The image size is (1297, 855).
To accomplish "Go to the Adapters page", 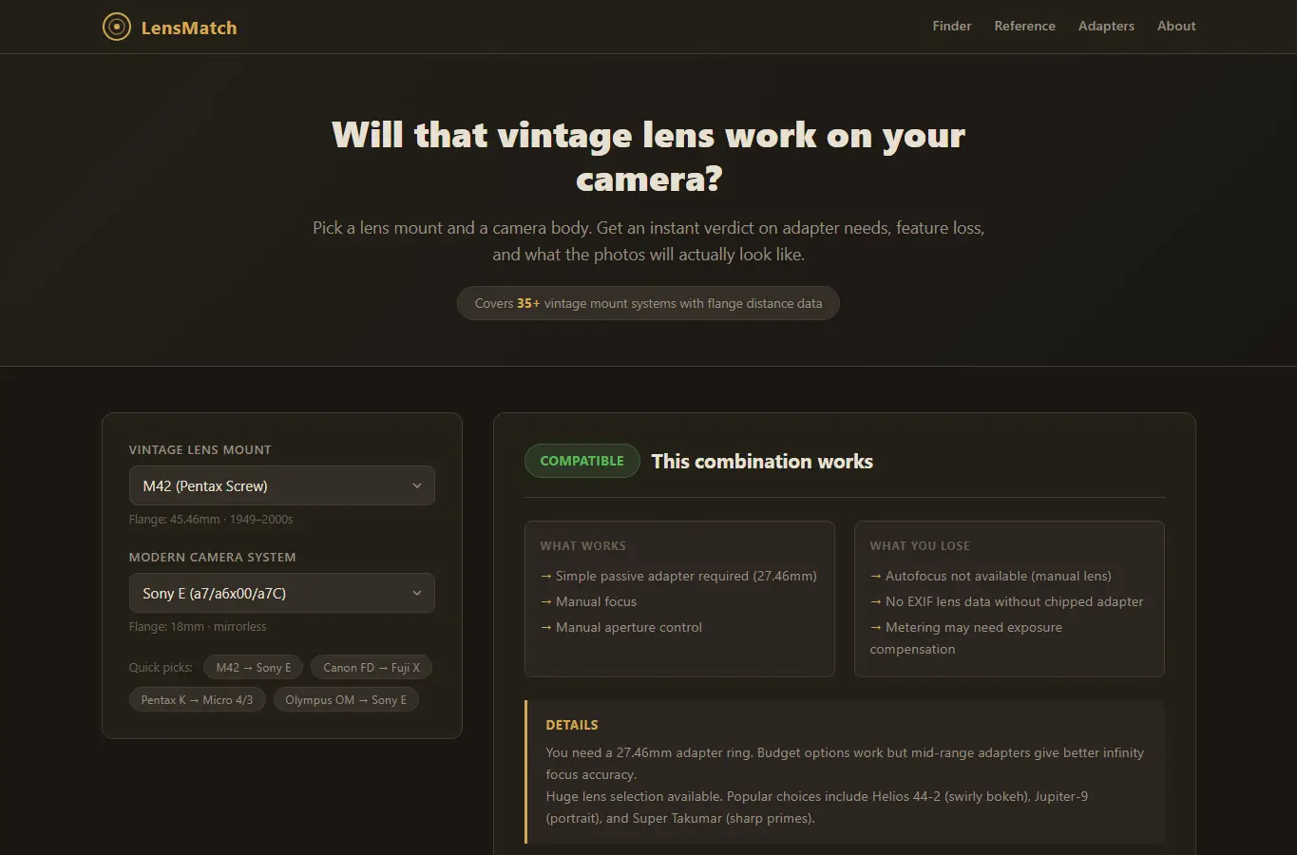I will click(1106, 26).
